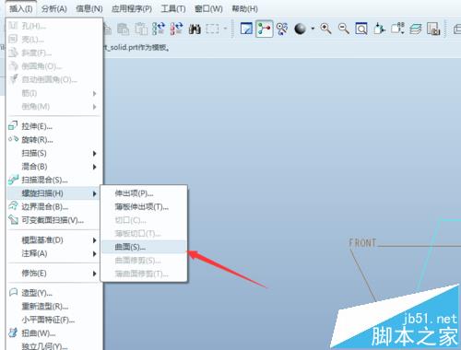Image resolution: width=461 pixels, height=350 pixels.
Task: Click greyed 壳(L)... shell entry
Action: [53, 40]
